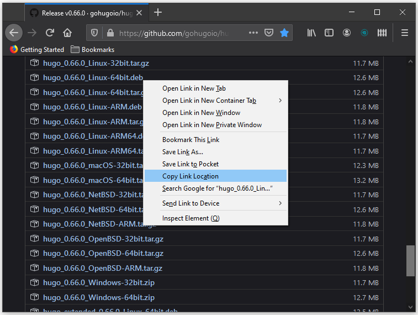Expand Send Link to Device submenu

[x=216, y=203]
